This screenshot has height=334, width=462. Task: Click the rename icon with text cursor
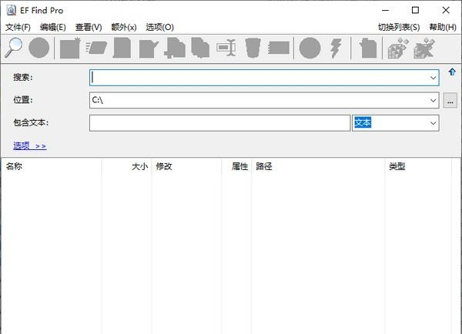[226, 48]
